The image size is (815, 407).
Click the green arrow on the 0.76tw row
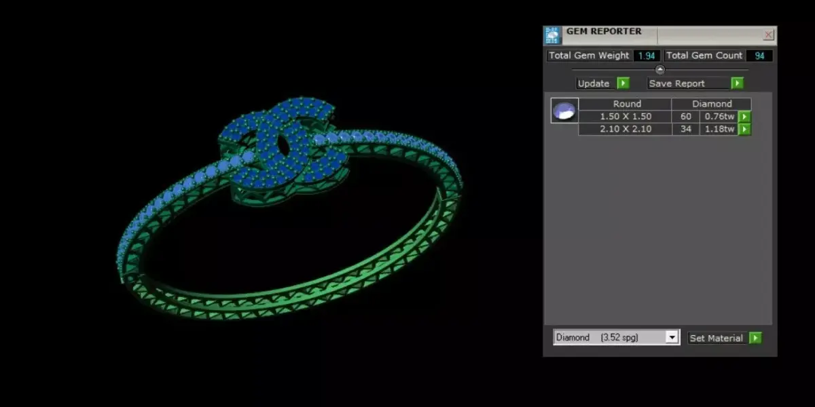(x=744, y=117)
